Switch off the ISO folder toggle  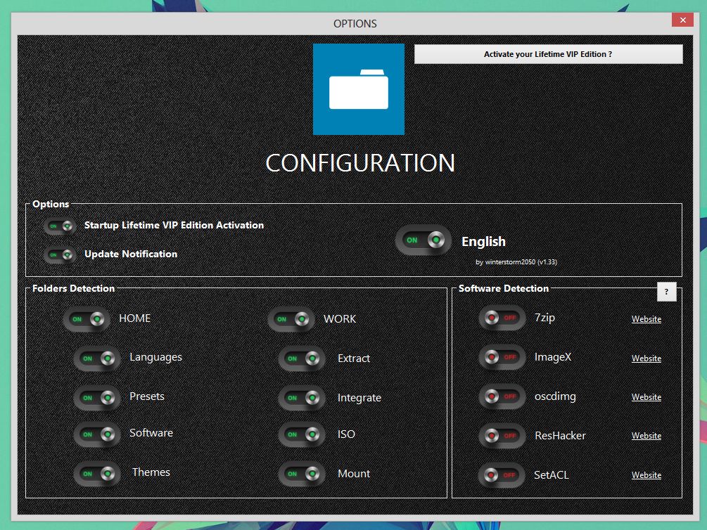[x=302, y=434]
